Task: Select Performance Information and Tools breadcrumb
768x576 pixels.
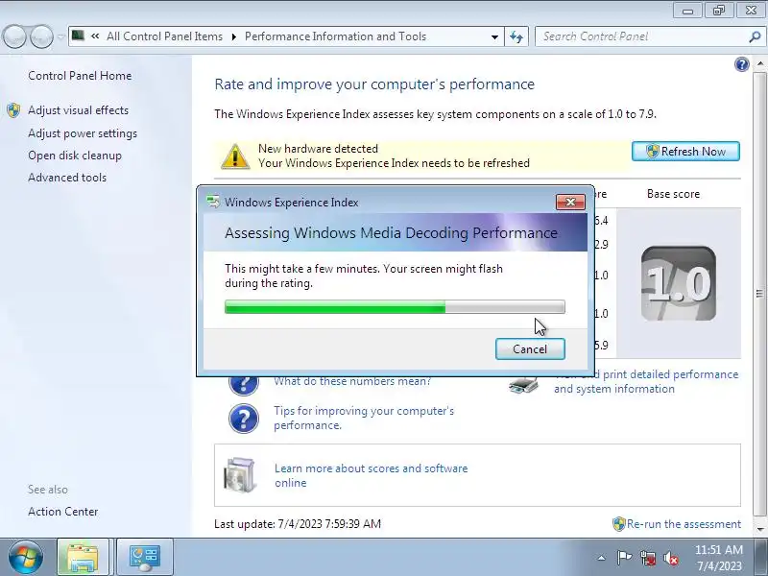Action: point(335,36)
